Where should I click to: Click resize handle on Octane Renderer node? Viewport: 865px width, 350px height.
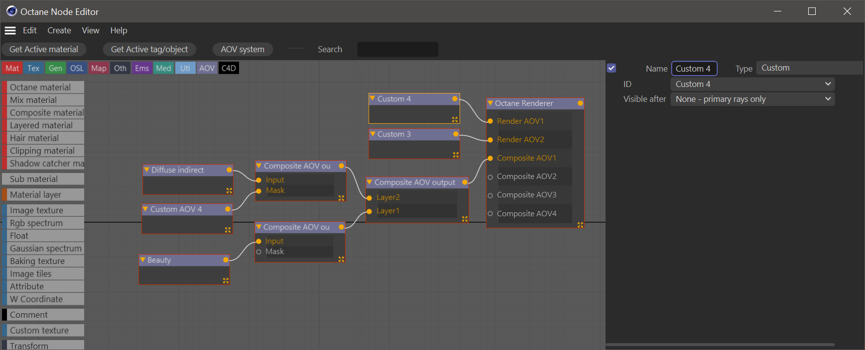[580, 225]
